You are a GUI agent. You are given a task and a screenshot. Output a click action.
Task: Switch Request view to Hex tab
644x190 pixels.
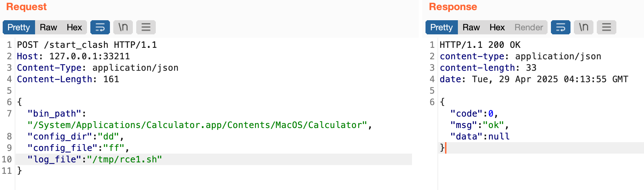[74, 27]
